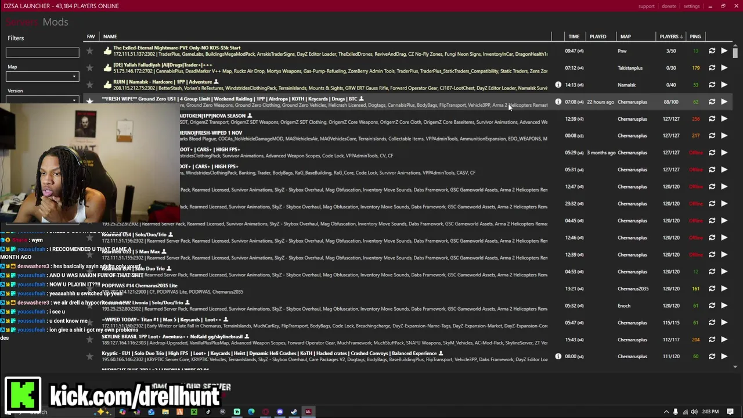Favorite the Yallah Falludiyah server star
Screen dimensions: 743x418
(x=89, y=68)
